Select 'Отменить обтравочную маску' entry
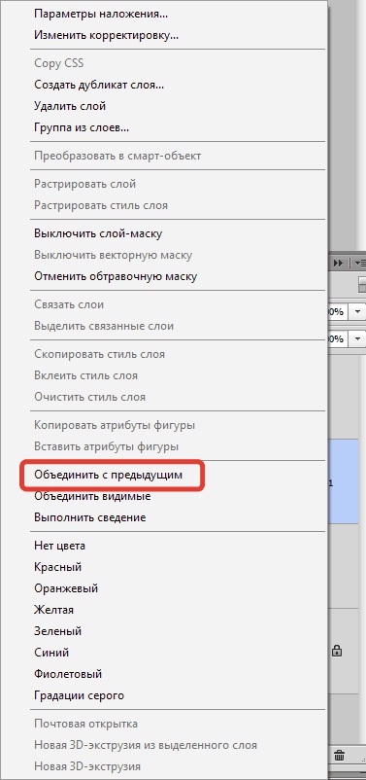Viewport: 366px width, 780px height. tap(116, 276)
